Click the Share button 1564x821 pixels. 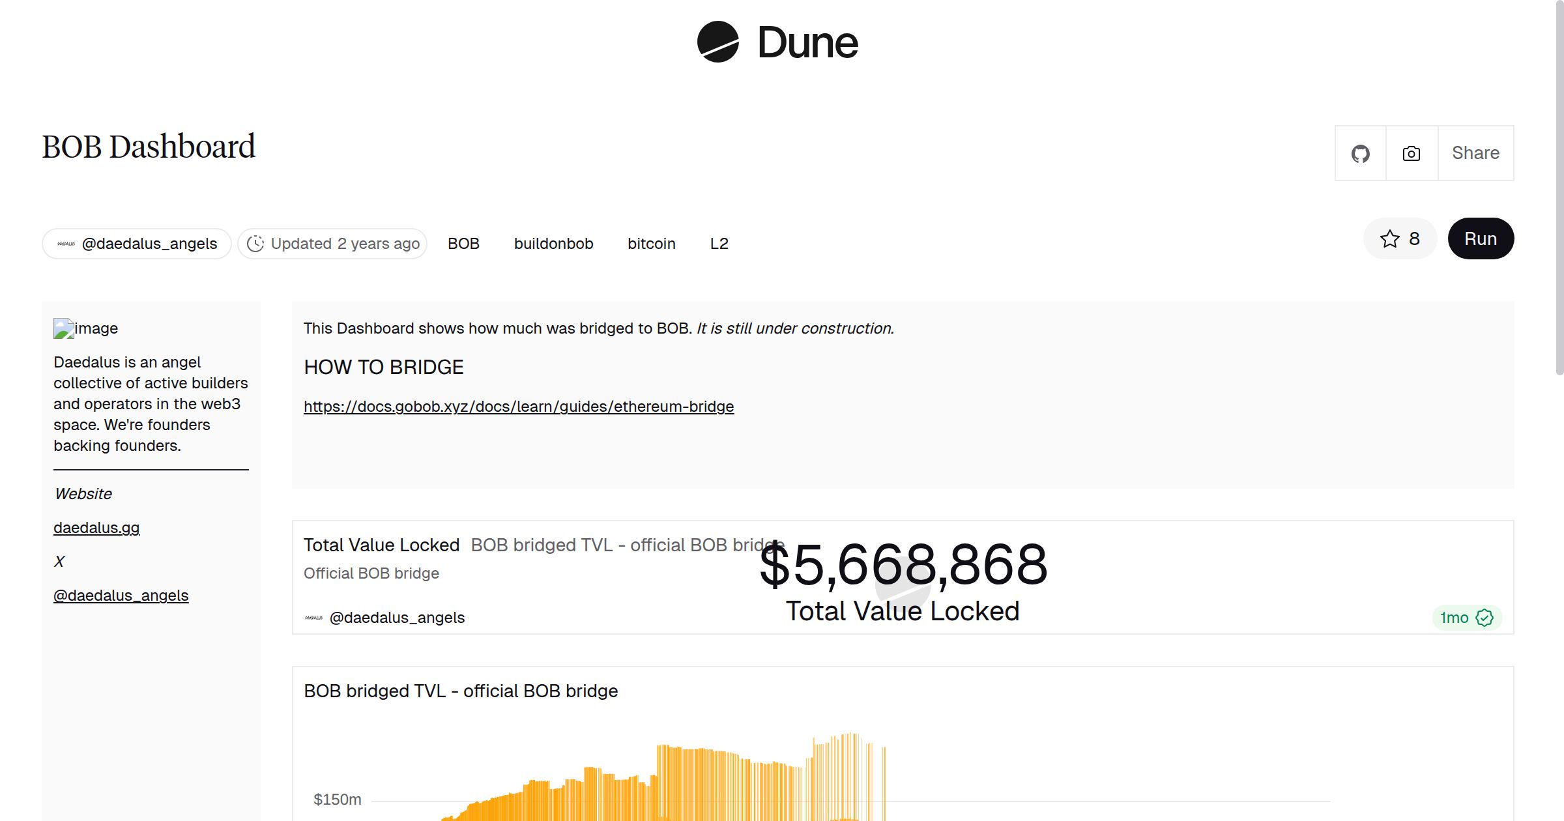pyautogui.click(x=1475, y=154)
